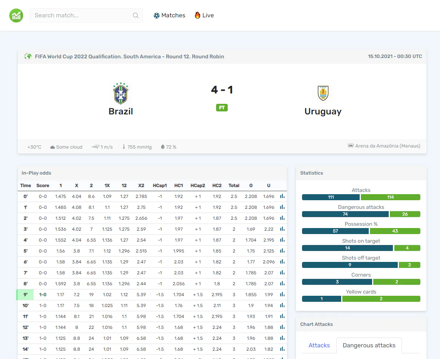
Task: Click the Possession % bar showing 57
Action: tap(335, 231)
